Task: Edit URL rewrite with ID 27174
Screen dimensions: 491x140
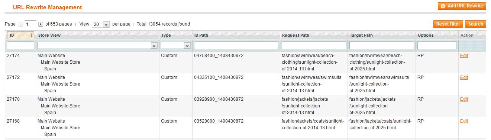Action: [x=464, y=56]
